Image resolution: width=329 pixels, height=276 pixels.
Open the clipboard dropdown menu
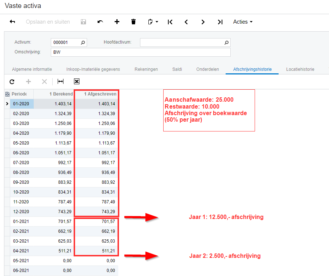(x=153, y=22)
